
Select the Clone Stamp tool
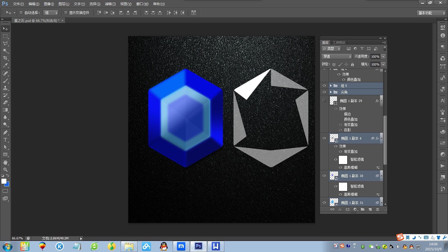pyautogui.click(x=5, y=88)
